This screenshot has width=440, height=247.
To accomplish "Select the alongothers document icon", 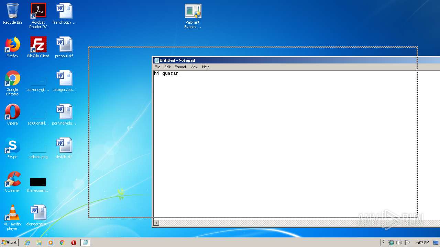I will click(38, 215).
